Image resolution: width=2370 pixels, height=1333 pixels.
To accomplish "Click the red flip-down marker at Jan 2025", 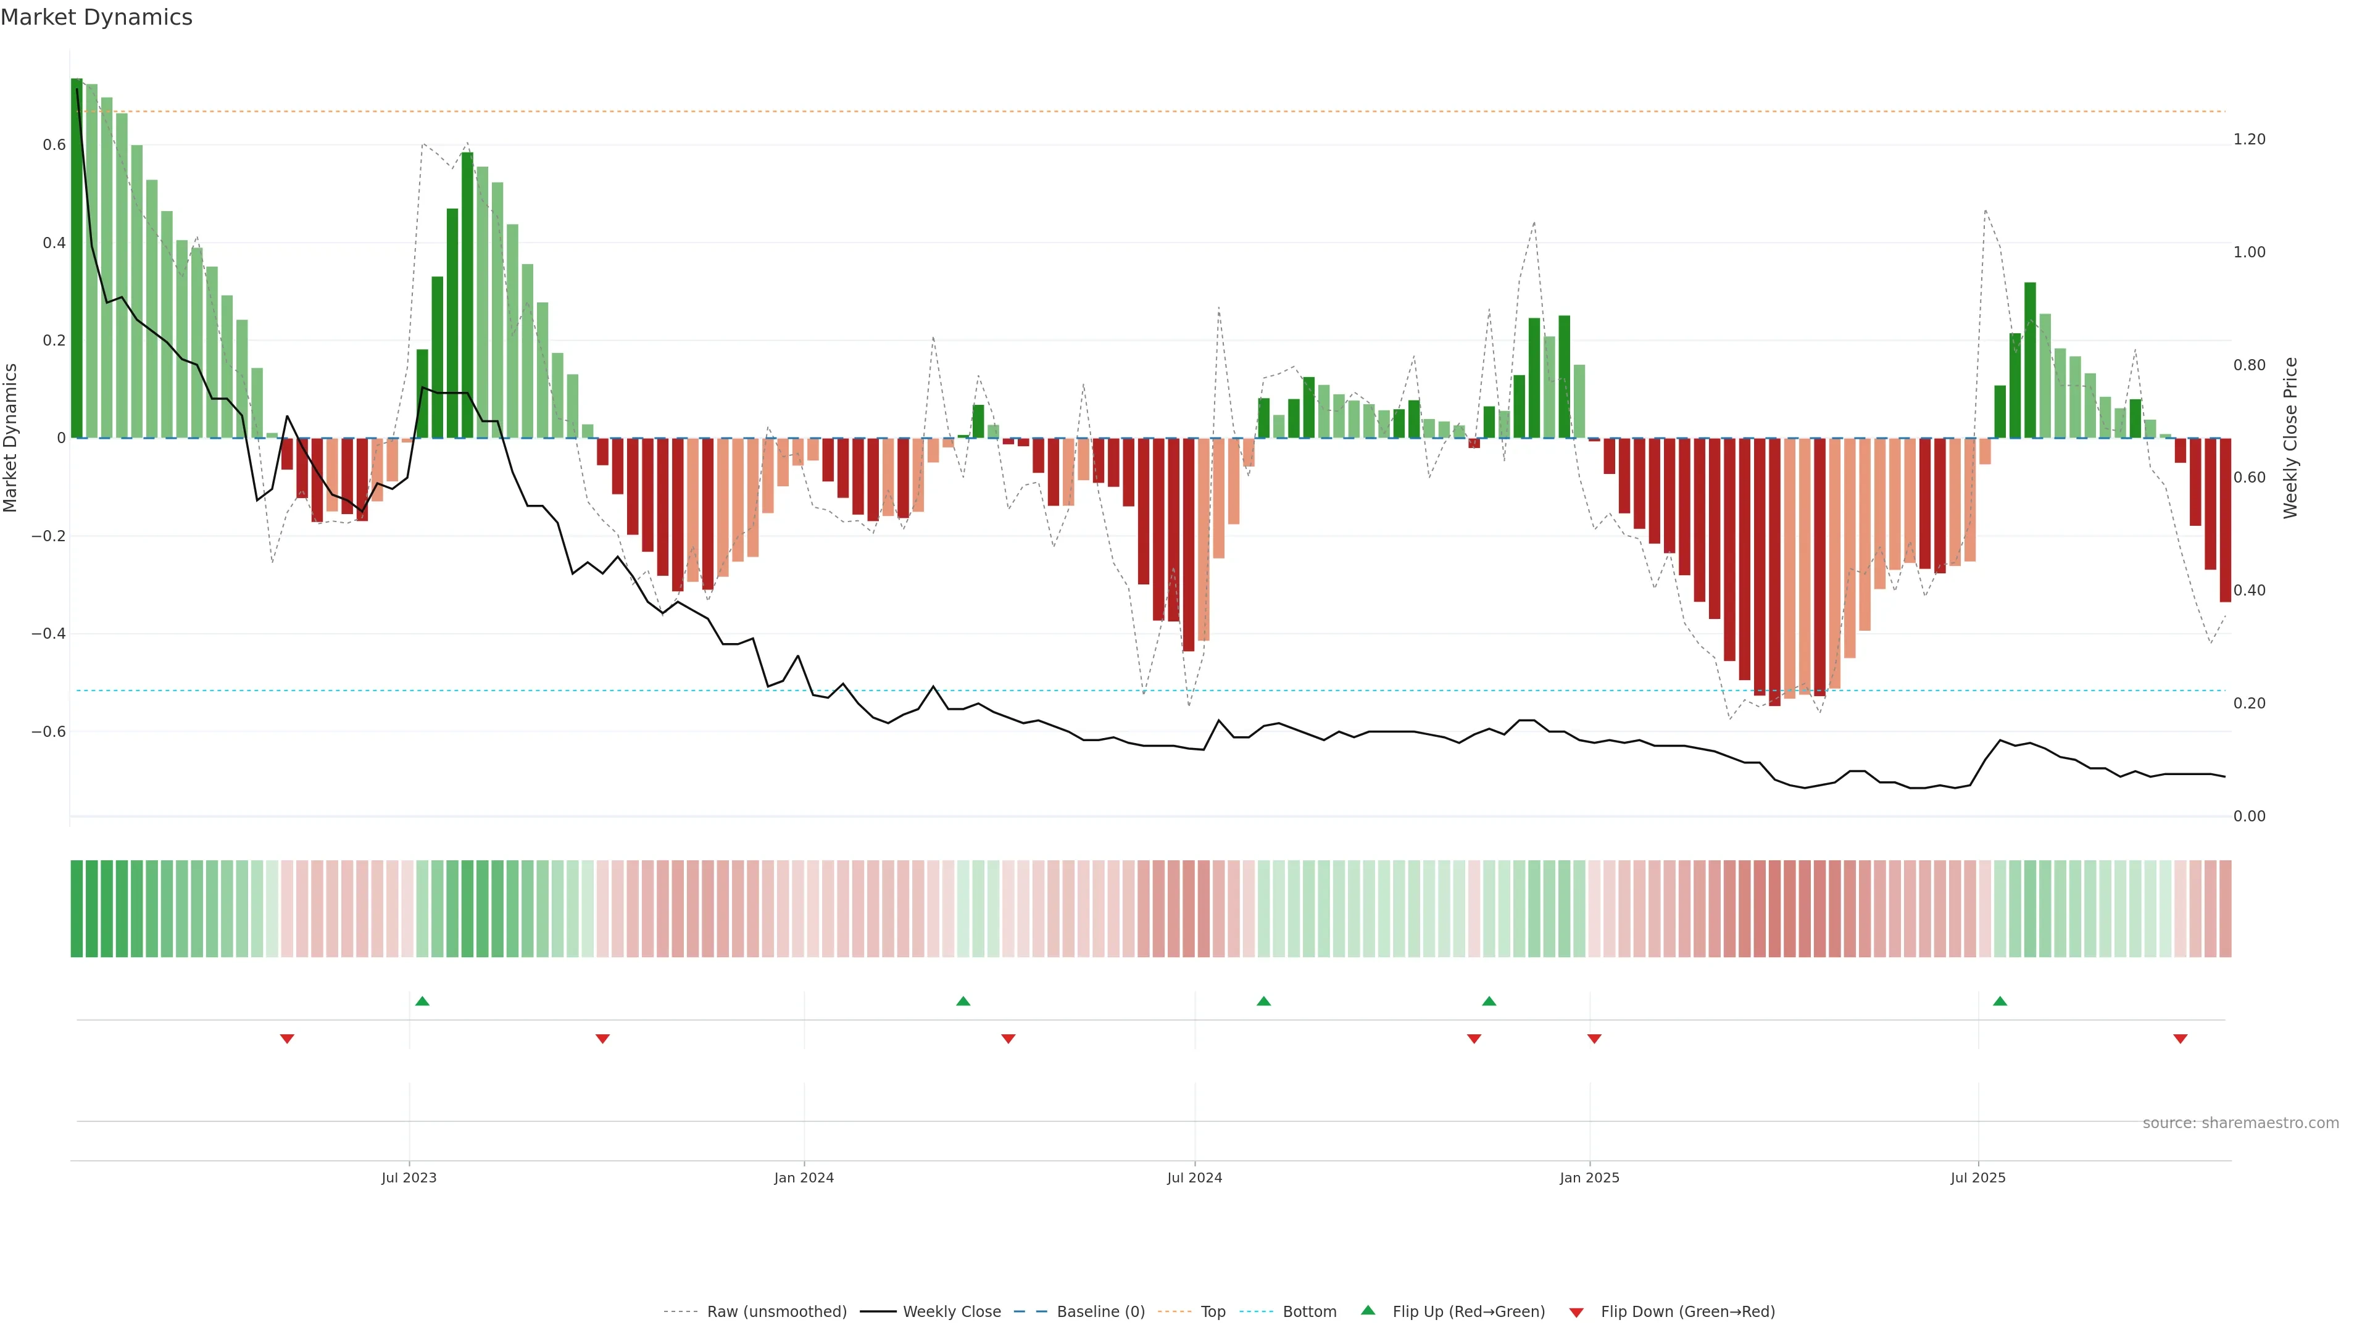I will click(1594, 1039).
